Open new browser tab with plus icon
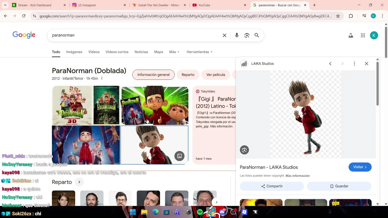The image size is (388, 218). (314, 5)
